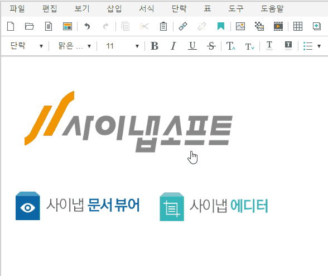Copy with the duplicate pages icon
Viewport: 328px width, 276px height.
click(126, 26)
